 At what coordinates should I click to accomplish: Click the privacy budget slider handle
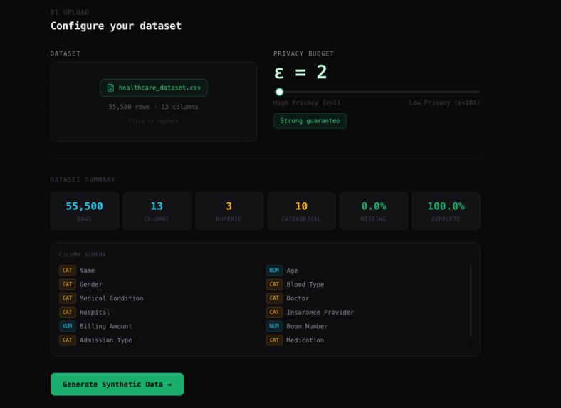coord(279,92)
